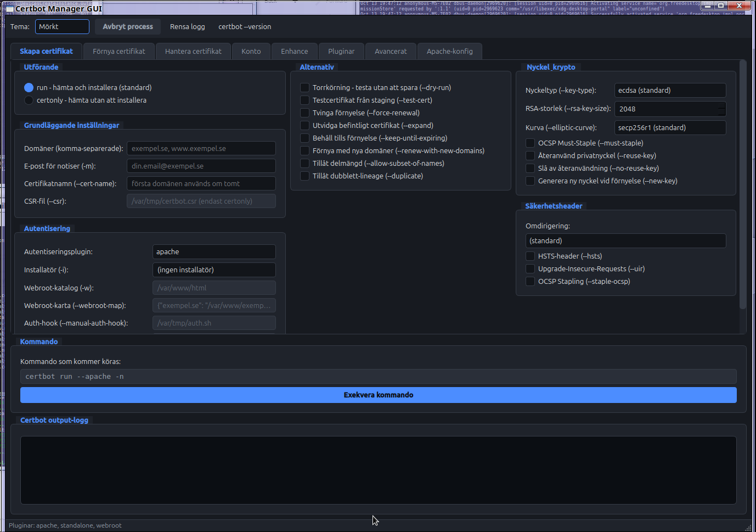Open Autentiseringsplugin dropdown set to apache

click(214, 252)
